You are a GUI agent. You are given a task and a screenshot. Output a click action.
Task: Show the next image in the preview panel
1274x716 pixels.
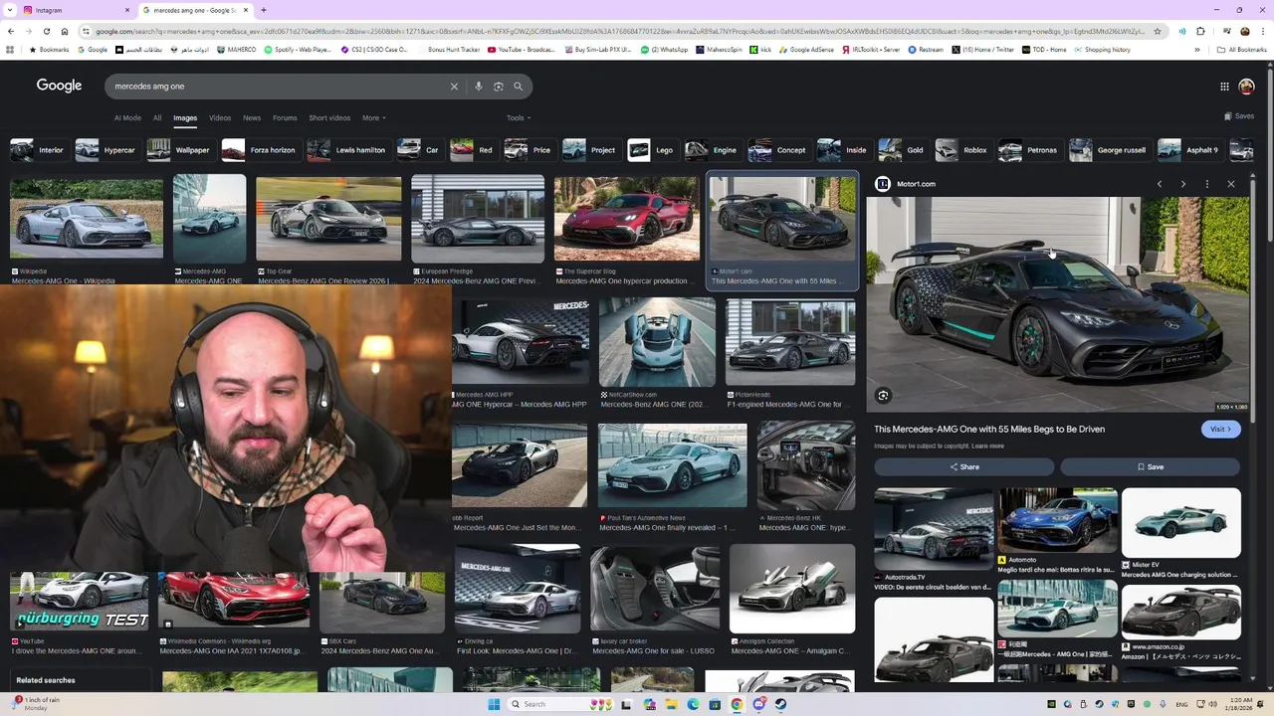pos(1183,184)
